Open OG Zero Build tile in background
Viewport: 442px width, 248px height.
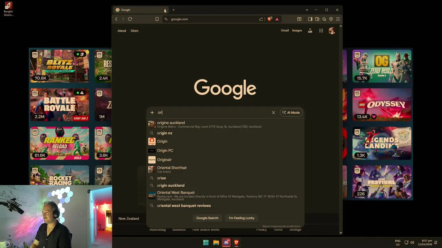click(x=382, y=66)
